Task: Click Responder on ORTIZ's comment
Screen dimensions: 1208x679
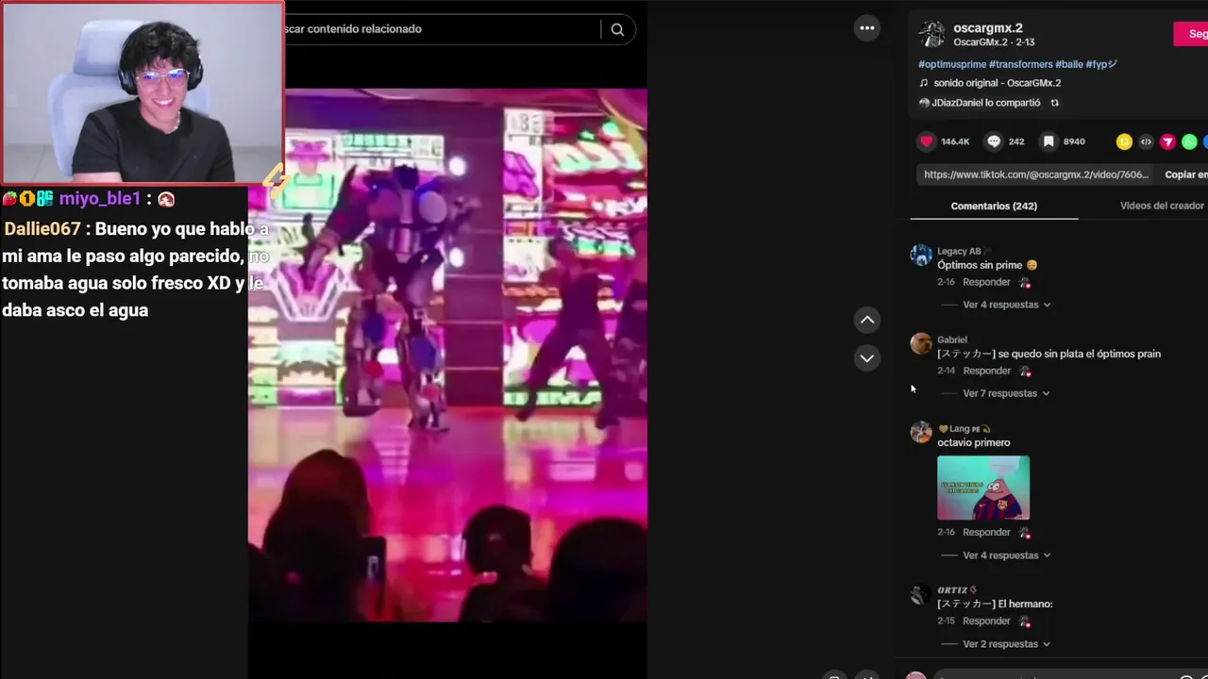Action: pos(986,621)
